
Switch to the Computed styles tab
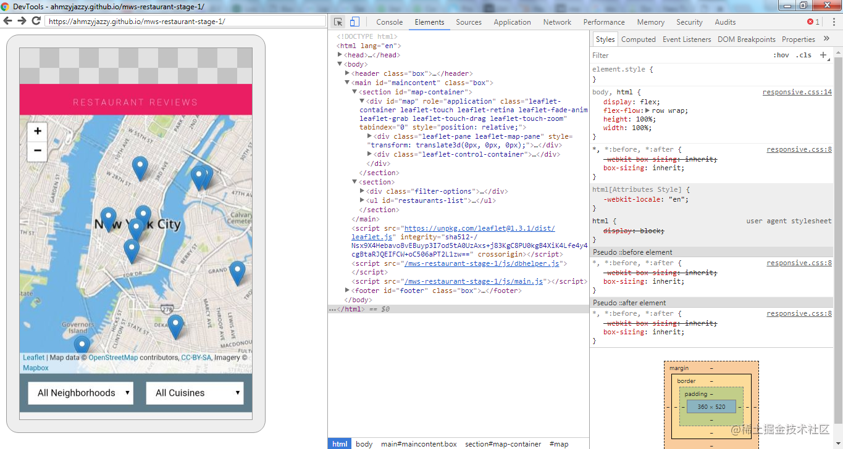(638, 39)
